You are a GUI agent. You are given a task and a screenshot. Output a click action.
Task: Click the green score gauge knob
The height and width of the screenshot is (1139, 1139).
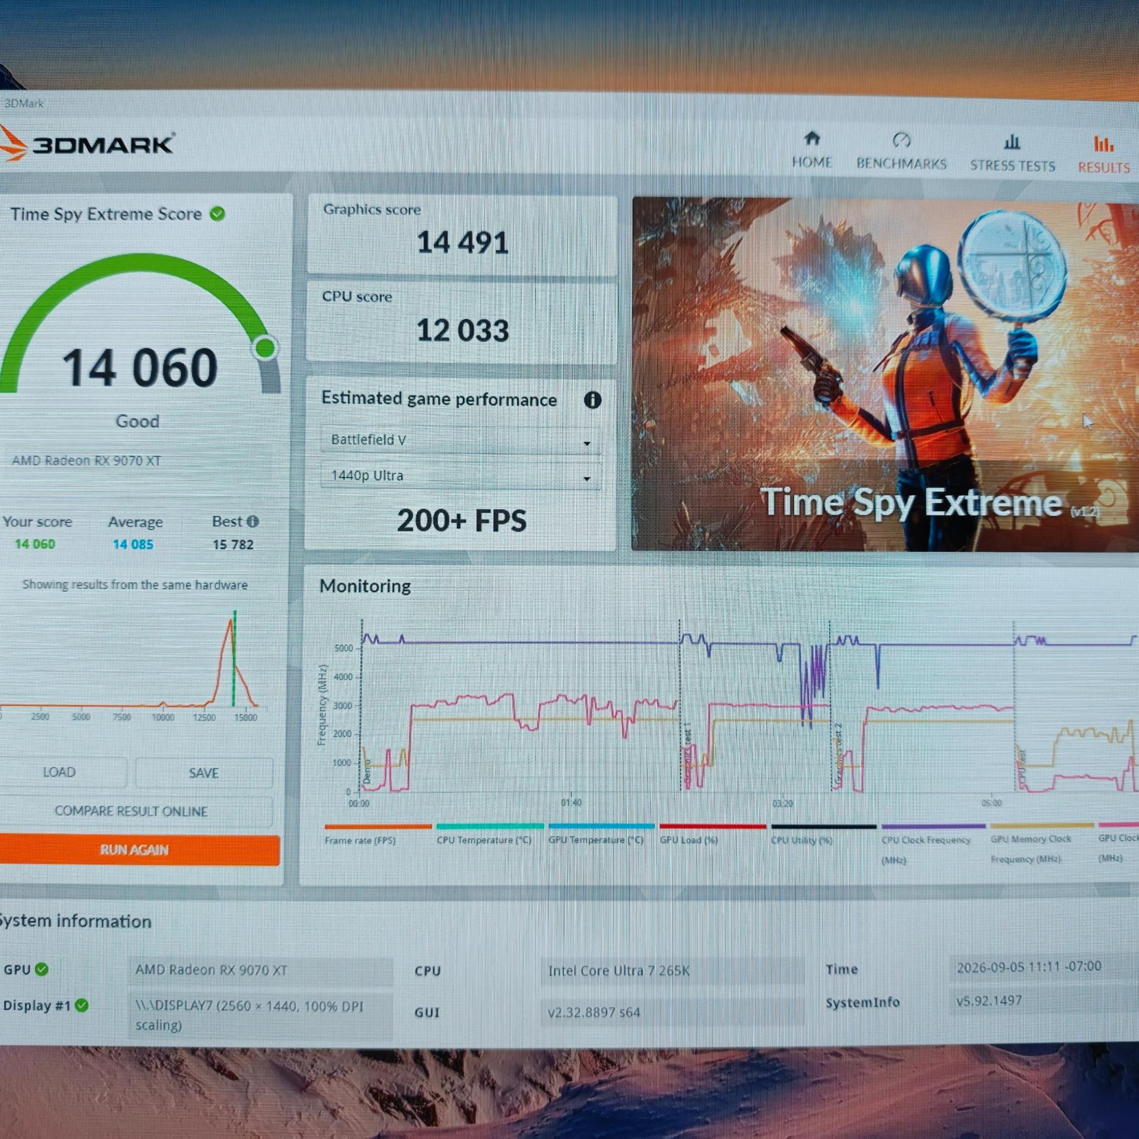coord(265,347)
